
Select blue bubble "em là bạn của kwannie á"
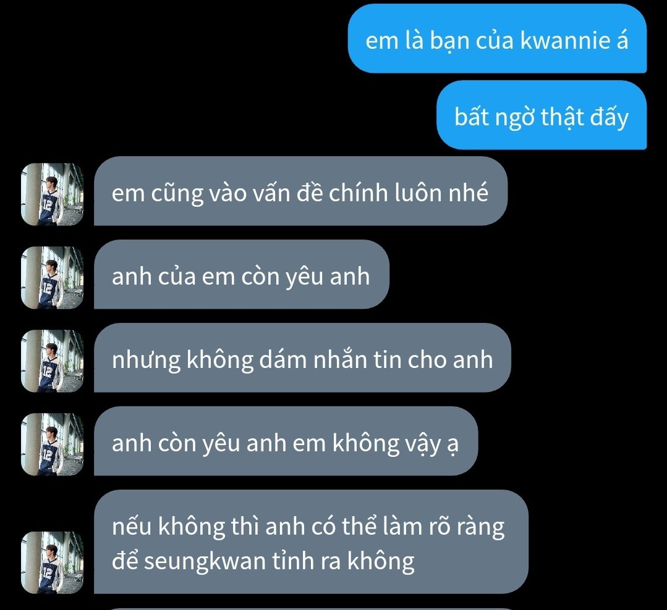[497, 39]
